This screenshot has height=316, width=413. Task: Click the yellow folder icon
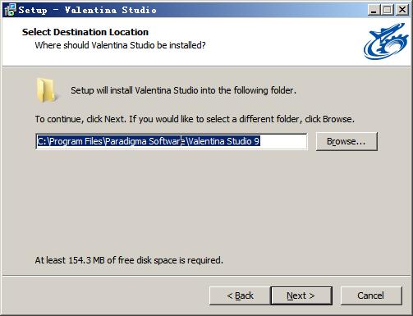point(46,90)
